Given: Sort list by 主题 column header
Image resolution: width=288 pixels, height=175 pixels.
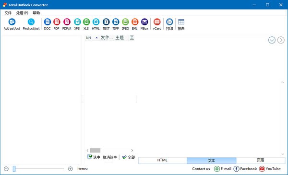Looking at the screenshot, I should 120,38.
